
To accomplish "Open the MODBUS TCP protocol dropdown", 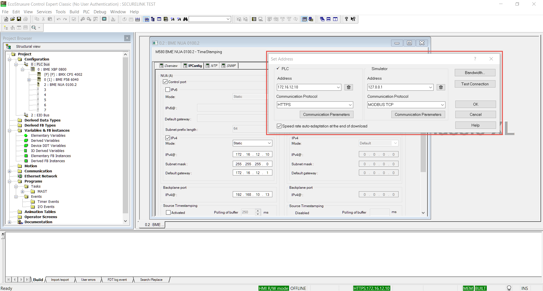I will [442, 105].
